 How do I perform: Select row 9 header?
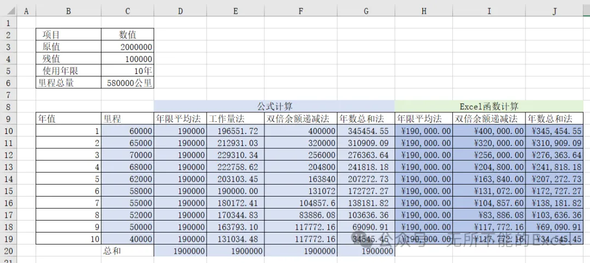pyautogui.click(x=8, y=119)
